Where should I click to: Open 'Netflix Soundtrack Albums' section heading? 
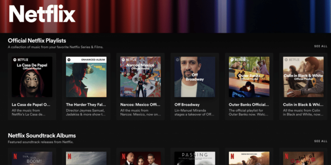(x=42, y=135)
